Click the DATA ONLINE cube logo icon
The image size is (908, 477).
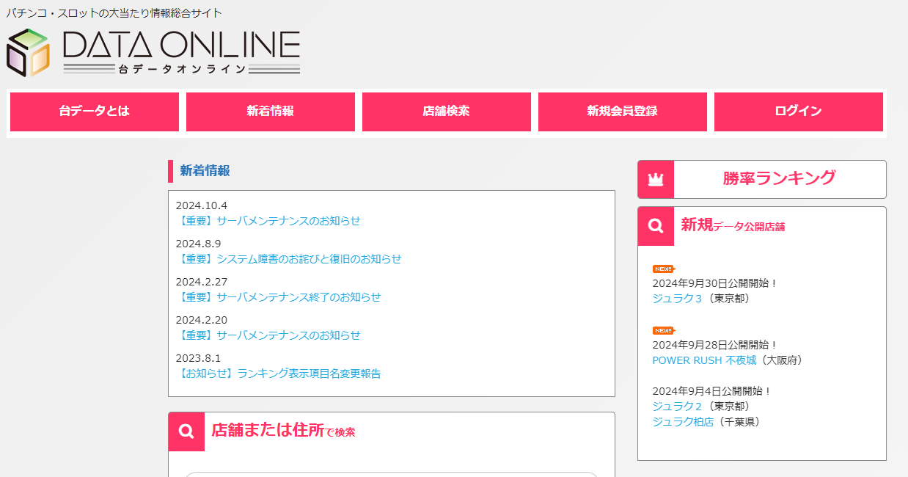click(28, 51)
